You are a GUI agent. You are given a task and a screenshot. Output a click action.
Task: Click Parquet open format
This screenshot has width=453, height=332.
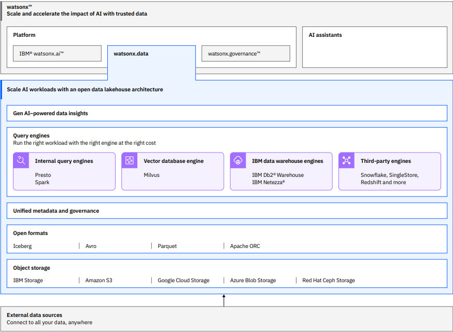tap(167, 246)
